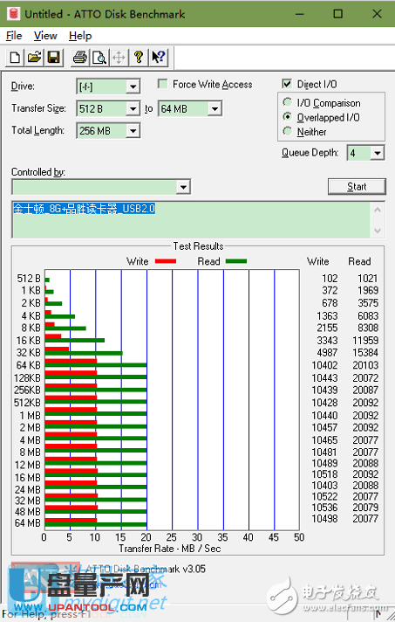Click the red write bar for 64 MB

pyautogui.click(x=71, y=520)
